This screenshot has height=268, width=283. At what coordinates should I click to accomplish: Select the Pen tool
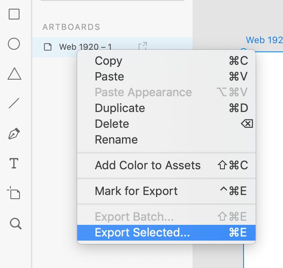pos(14,134)
